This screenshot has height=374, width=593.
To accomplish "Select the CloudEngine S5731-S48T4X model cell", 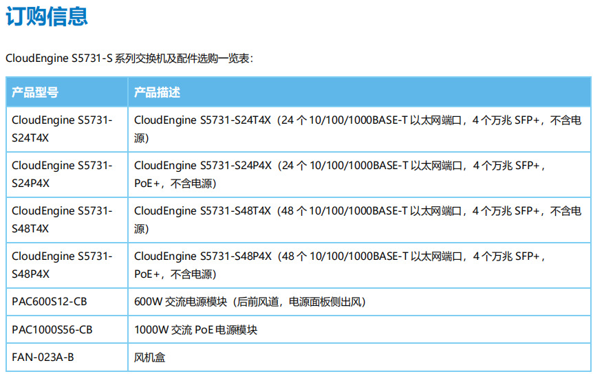I will 67,220.
